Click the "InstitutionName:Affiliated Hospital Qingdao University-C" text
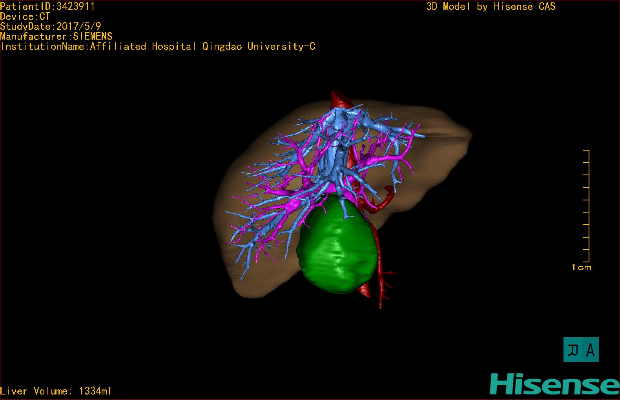This screenshot has width=620, height=400. [158, 47]
